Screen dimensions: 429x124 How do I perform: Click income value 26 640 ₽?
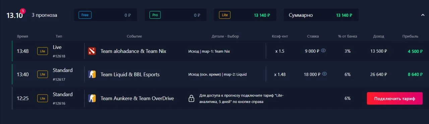(379, 74)
